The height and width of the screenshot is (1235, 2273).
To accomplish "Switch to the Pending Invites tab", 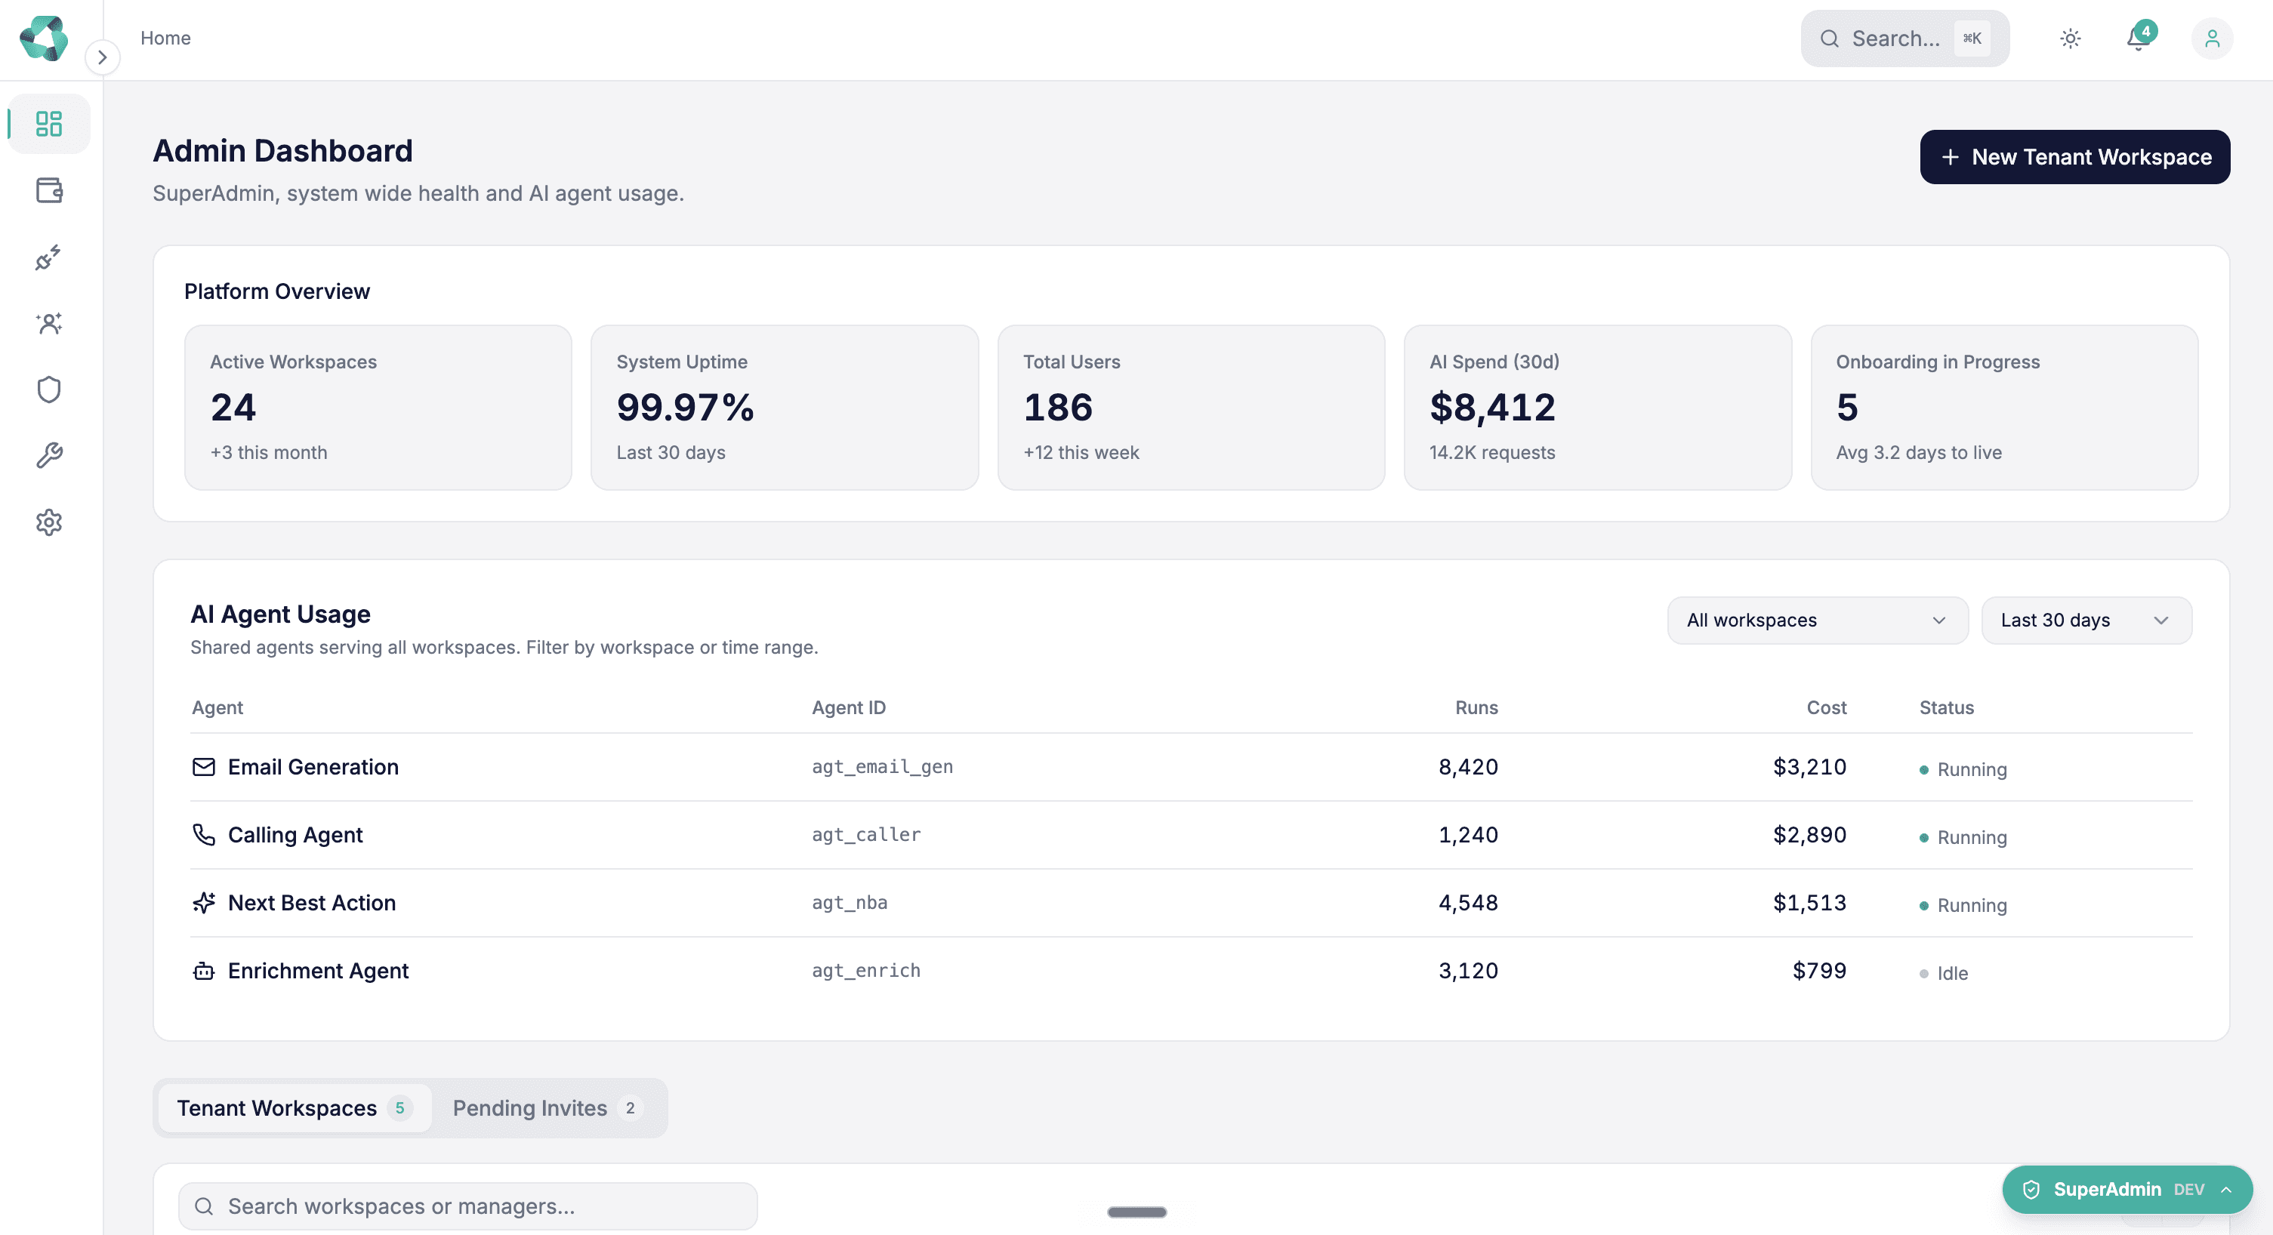I will click(x=547, y=1108).
